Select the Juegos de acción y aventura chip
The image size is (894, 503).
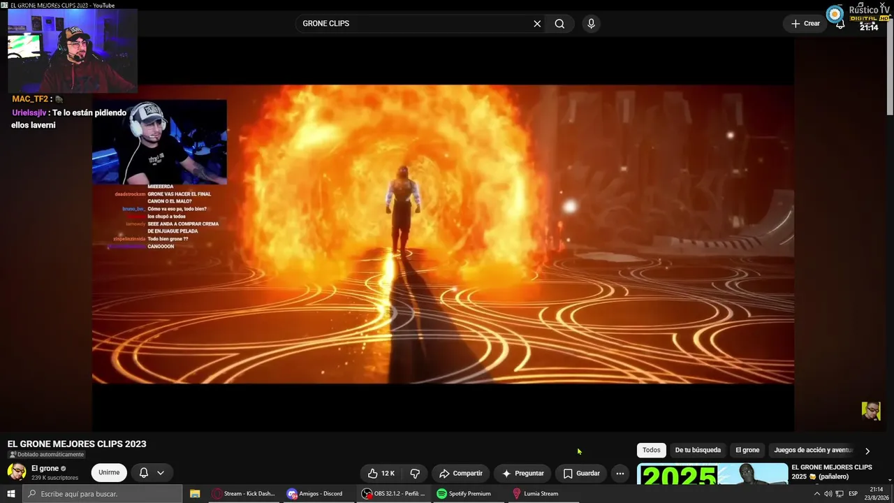[x=814, y=451]
